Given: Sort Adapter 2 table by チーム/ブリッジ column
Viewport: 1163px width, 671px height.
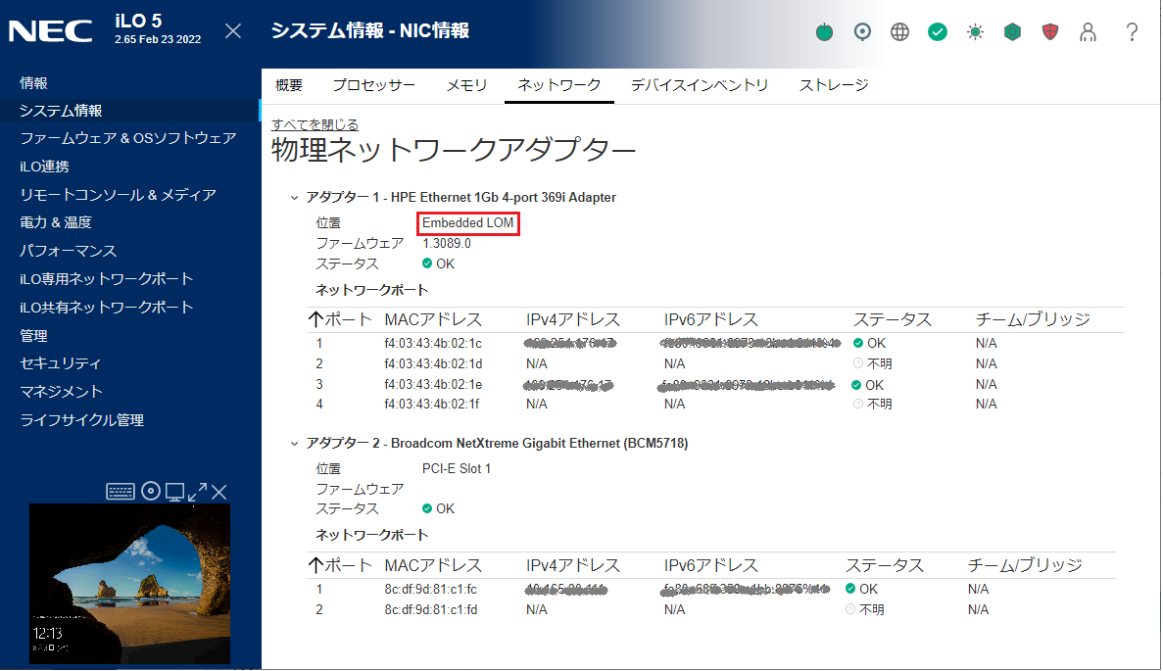Looking at the screenshot, I should 1025,566.
